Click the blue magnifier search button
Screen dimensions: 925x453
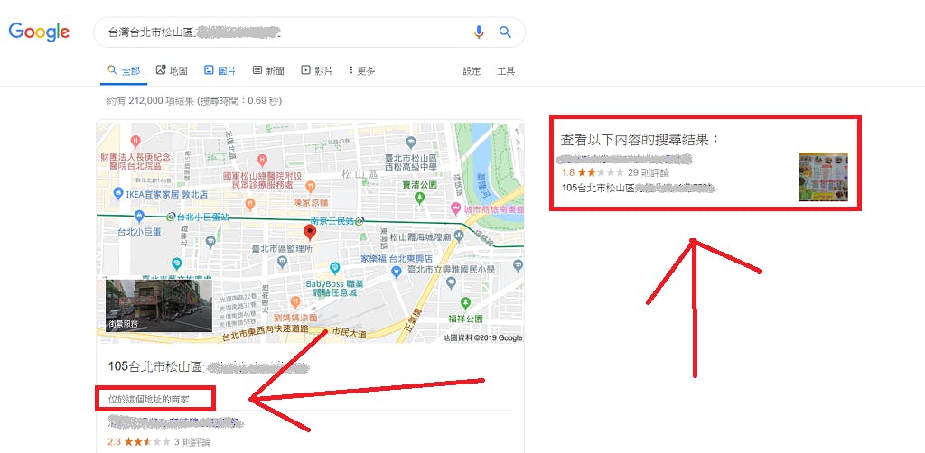[505, 32]
